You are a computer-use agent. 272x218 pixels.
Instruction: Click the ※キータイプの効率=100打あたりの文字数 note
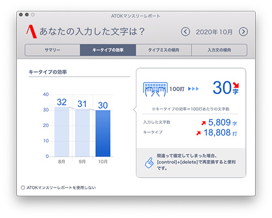(x=190, y=109)
